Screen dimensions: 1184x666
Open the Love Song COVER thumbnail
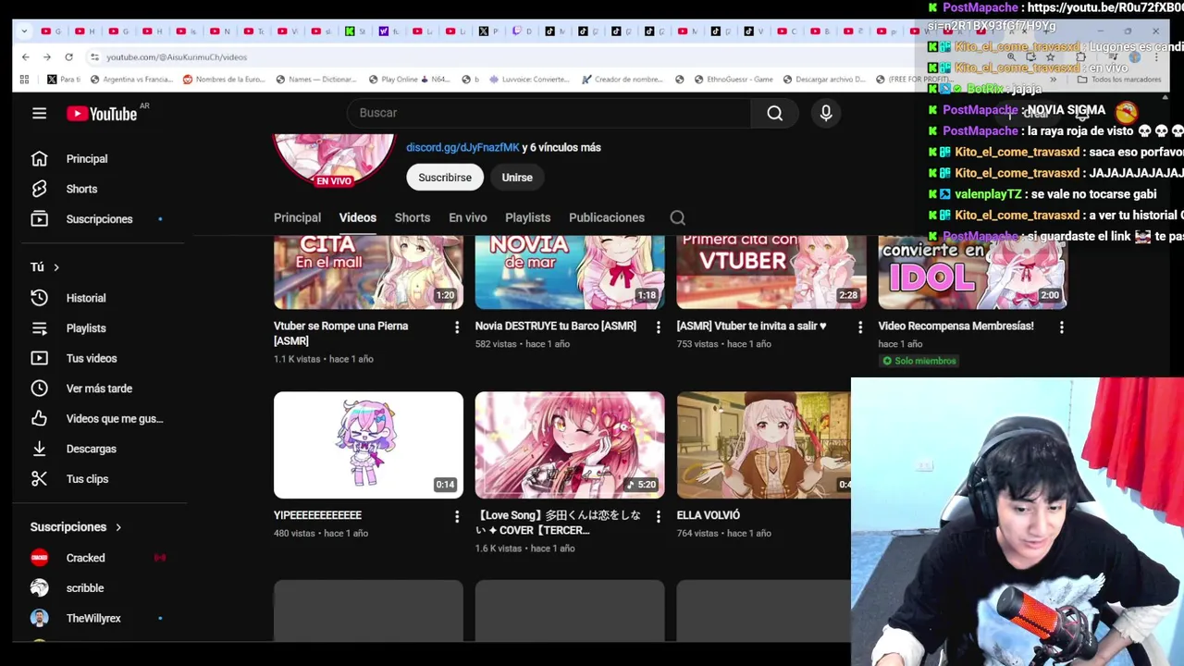(x=570, y=445)
